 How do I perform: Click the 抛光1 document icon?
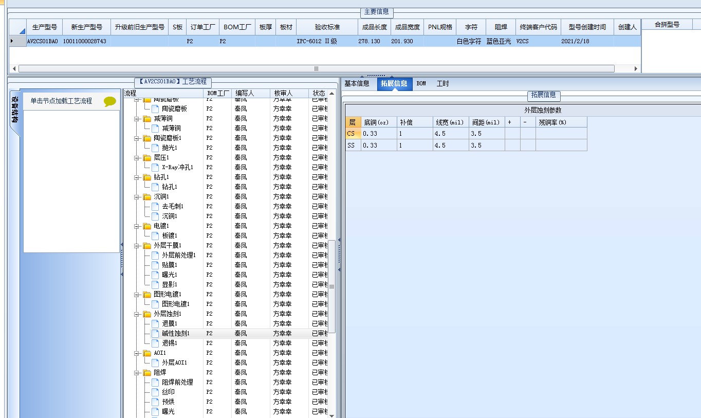156,148
